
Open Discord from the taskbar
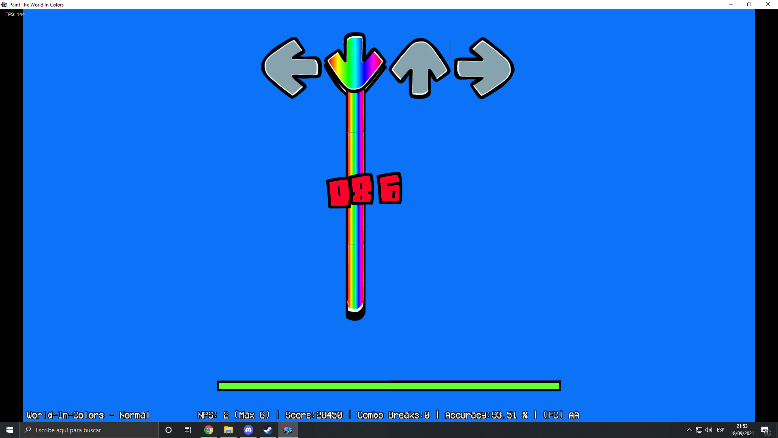pyautogui.click(x=248, y=430)
